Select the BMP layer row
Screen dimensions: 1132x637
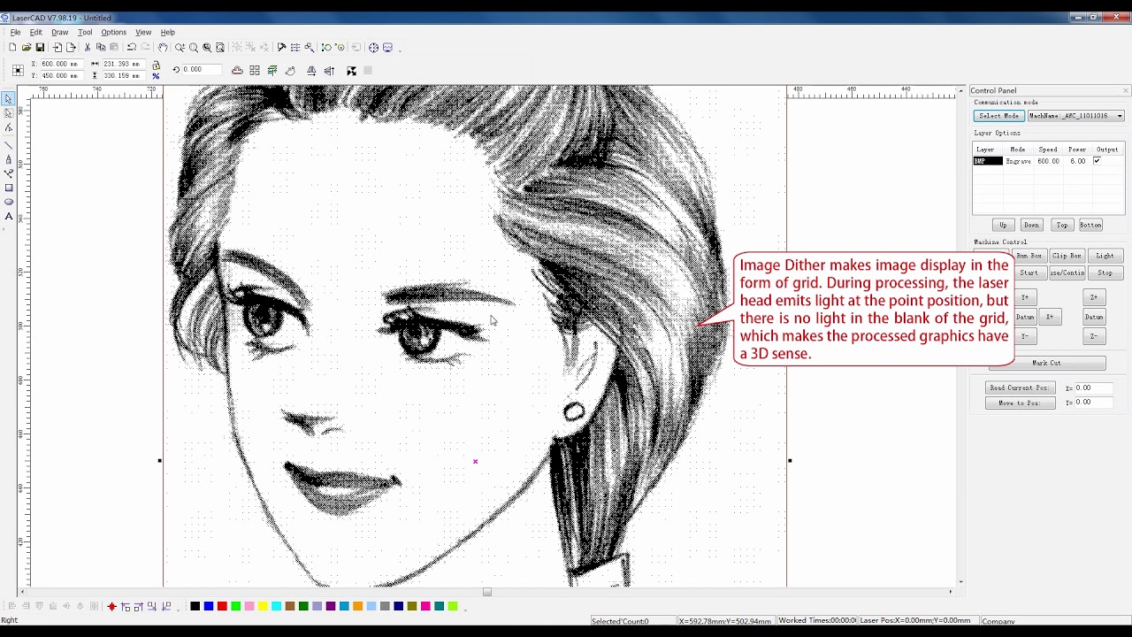pos(1048,161)
